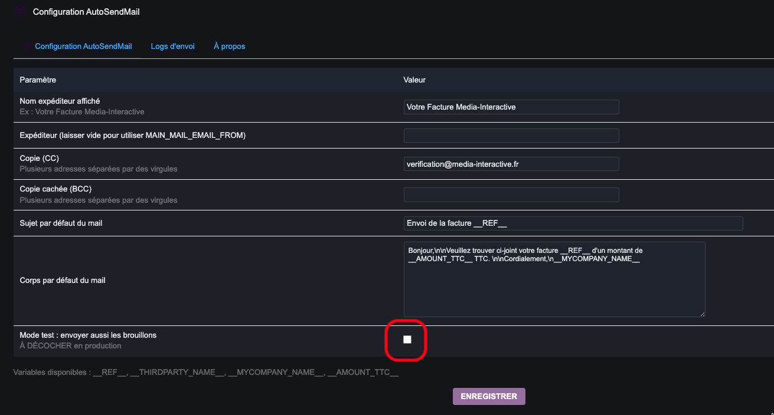The image size is (774, 415).
Task: Open the À propos tab
Action: pos(229,46)
